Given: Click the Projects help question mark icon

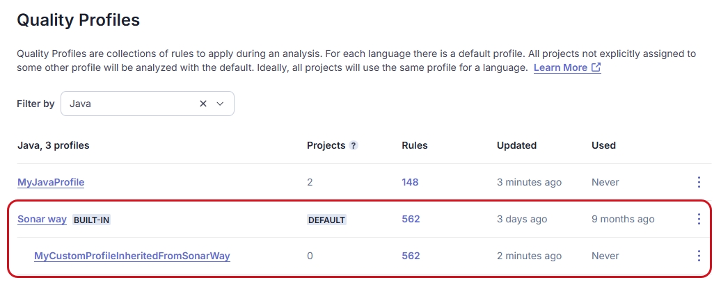Looking at the screenshot, I should pos(354,146).
